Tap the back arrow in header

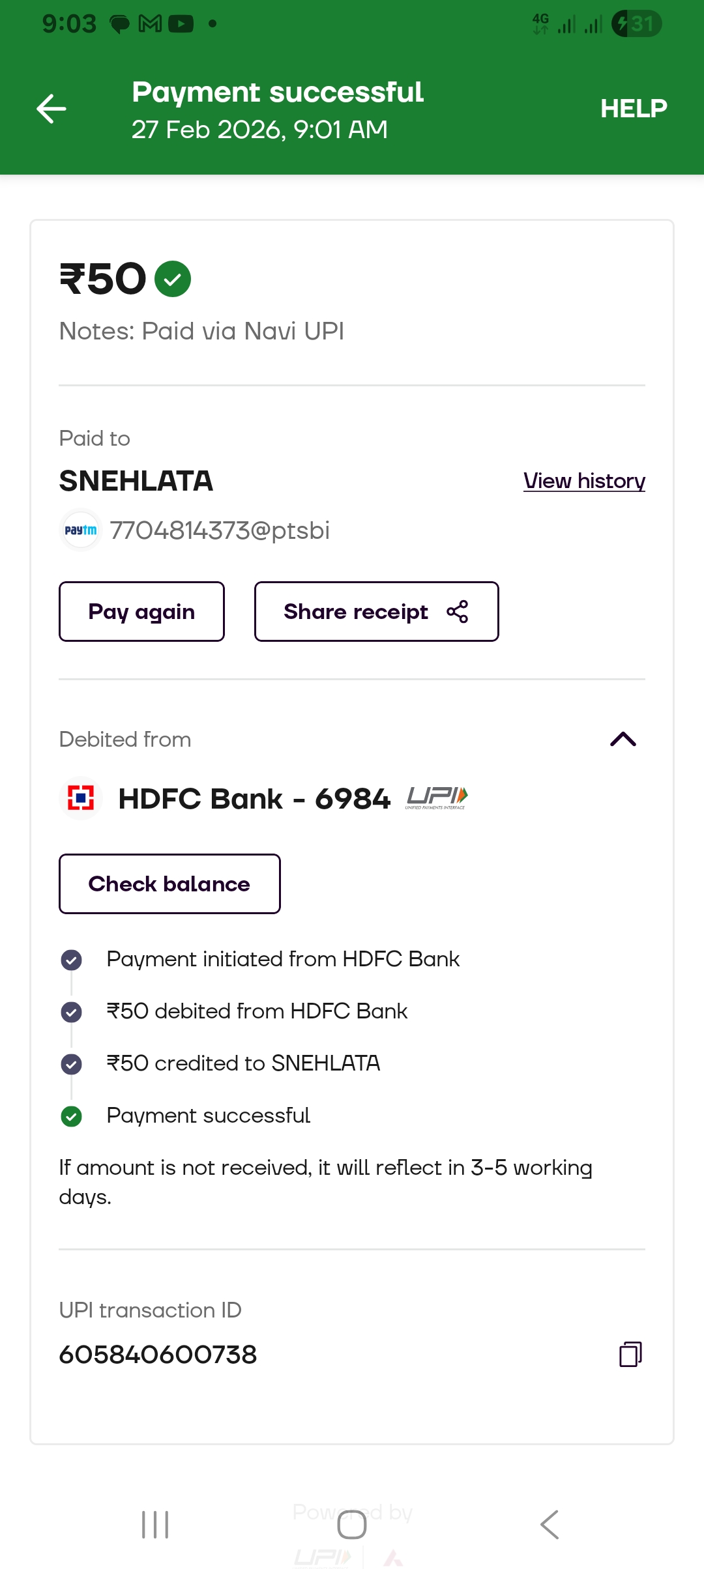point(51,108)
